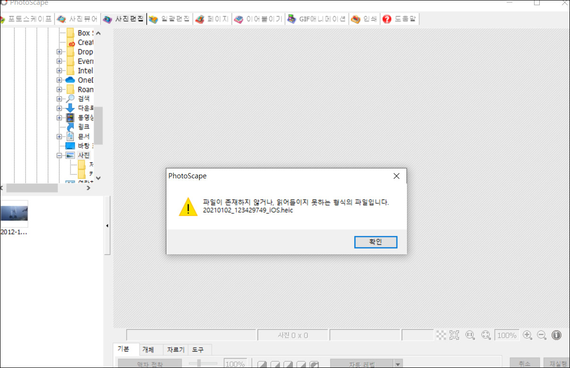
Task: Open the 인쇄 print tab
Action: (x=364, y=19)
